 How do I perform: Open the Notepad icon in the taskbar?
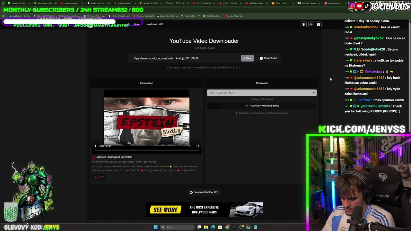[x=255, y=227]
